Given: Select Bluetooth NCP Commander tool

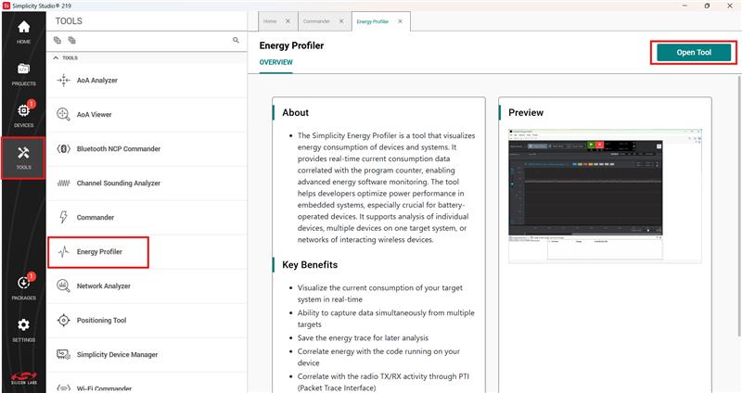Looking at the screenshot, I should point(118,148).
